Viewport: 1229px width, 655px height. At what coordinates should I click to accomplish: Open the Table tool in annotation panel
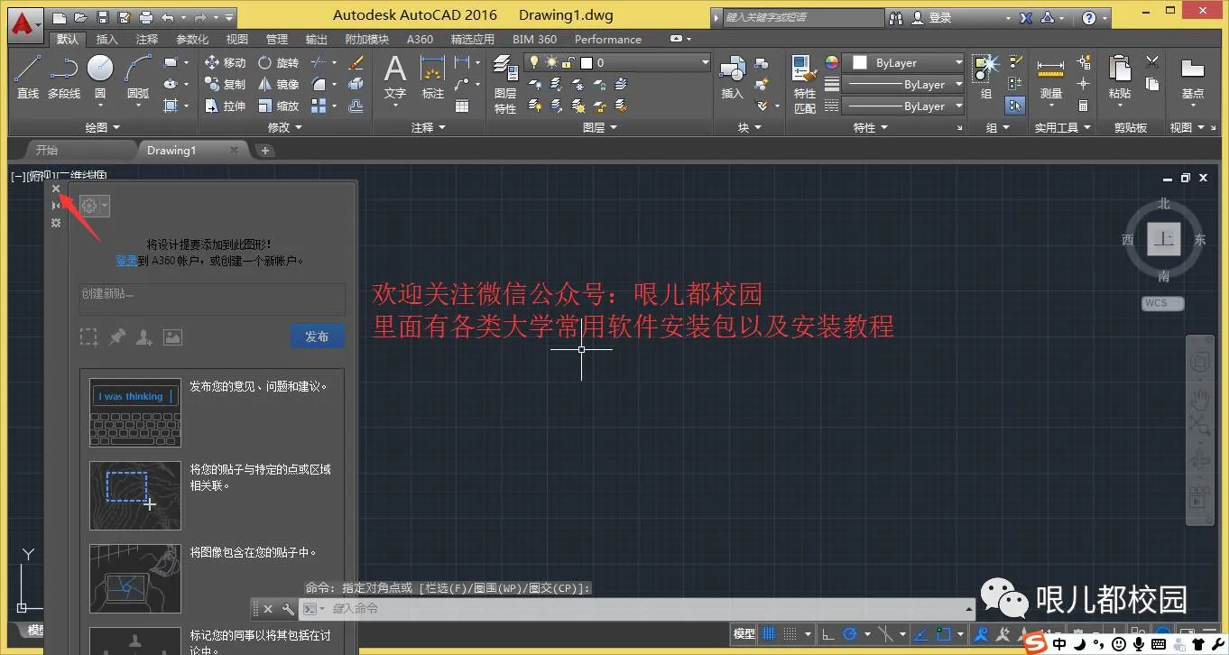point(462,106)
